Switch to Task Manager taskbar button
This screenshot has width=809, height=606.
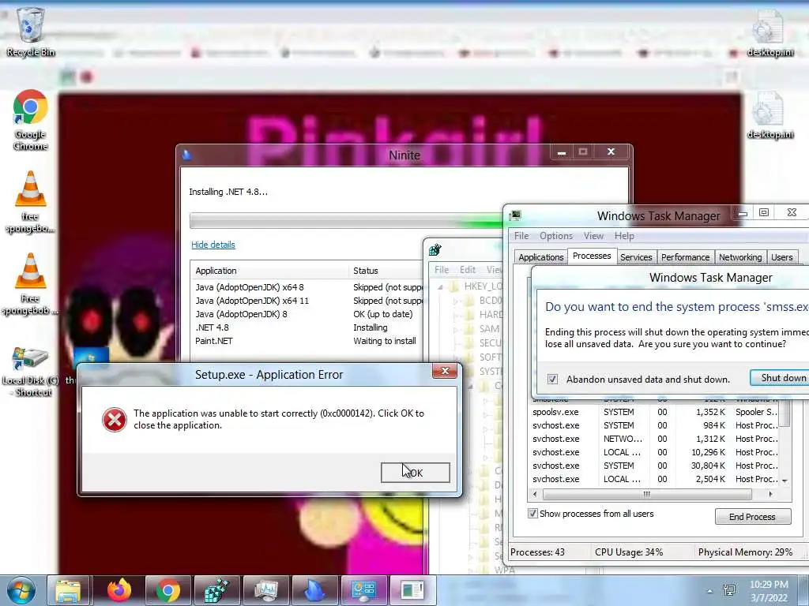(266, 590)
